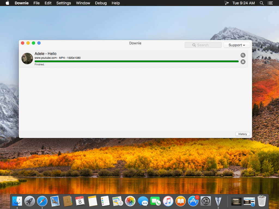Open the minimized Safari window in the Dock

[x=249, y=202]
